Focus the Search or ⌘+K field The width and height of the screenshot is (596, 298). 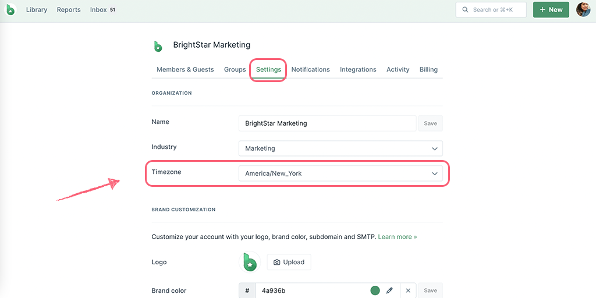click(491, 10)
